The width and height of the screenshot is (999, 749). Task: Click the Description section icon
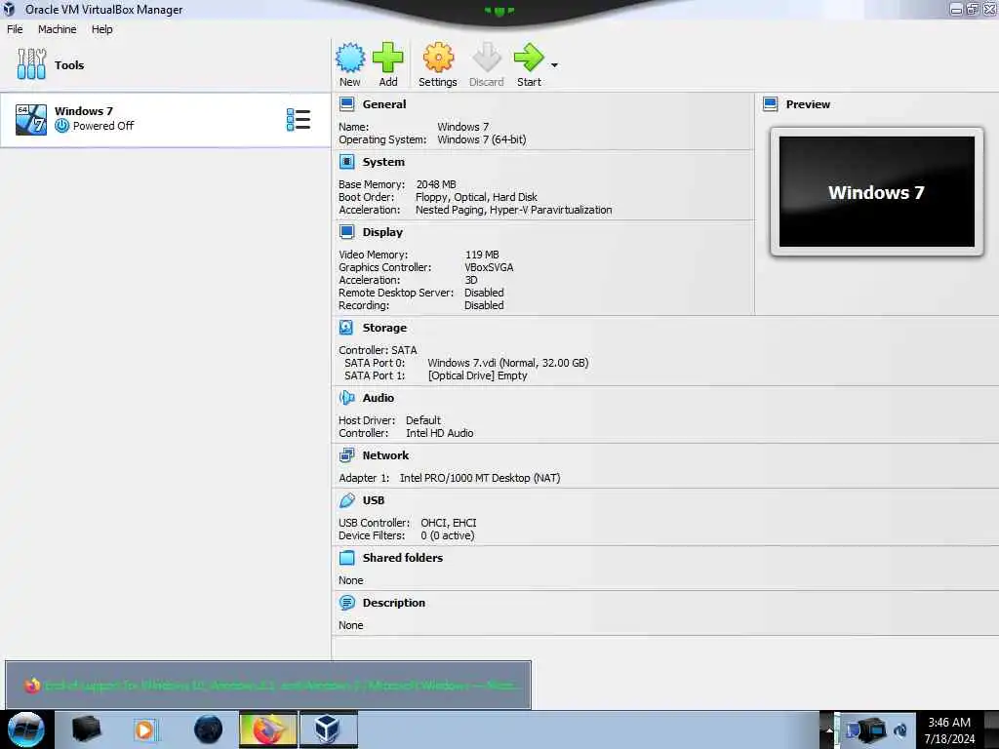(x=346, y=603)
